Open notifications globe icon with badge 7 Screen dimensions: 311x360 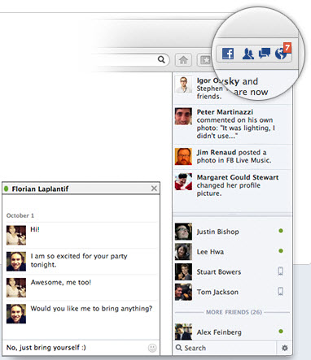tap(283, 51)
